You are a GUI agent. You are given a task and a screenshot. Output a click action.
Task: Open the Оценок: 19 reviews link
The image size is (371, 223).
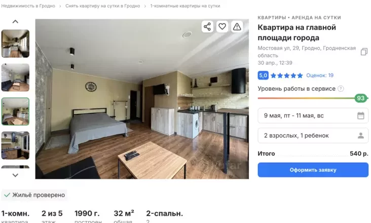coord(320,76)
